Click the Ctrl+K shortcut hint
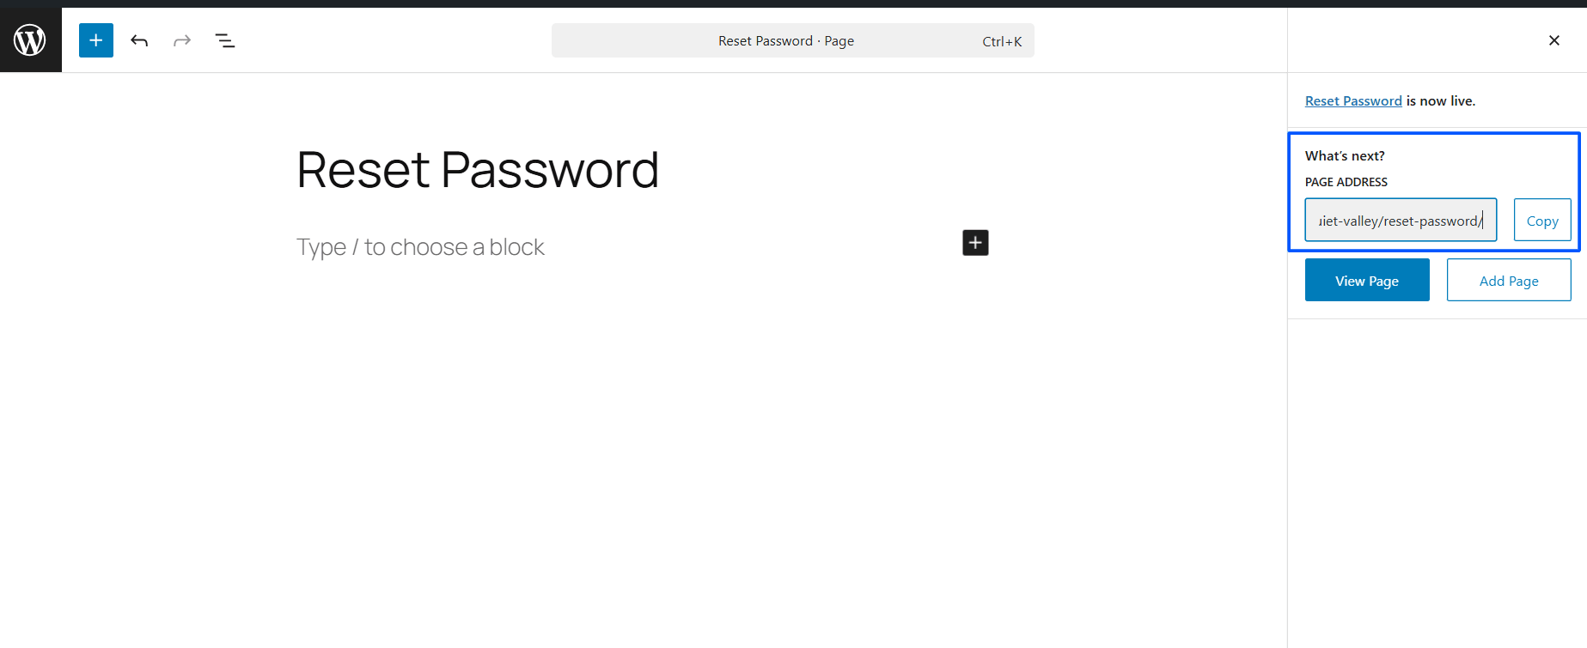The image size is (1587, 648). [x=1002, y=41]
